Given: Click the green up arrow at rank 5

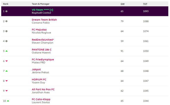Looking at the screenshot, I should [x=7, y=51].
